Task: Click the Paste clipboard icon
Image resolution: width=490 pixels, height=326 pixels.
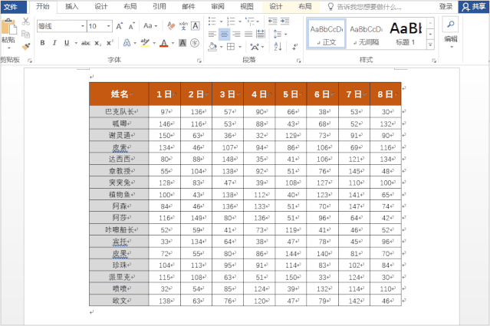Action: [x=8, y=27]
